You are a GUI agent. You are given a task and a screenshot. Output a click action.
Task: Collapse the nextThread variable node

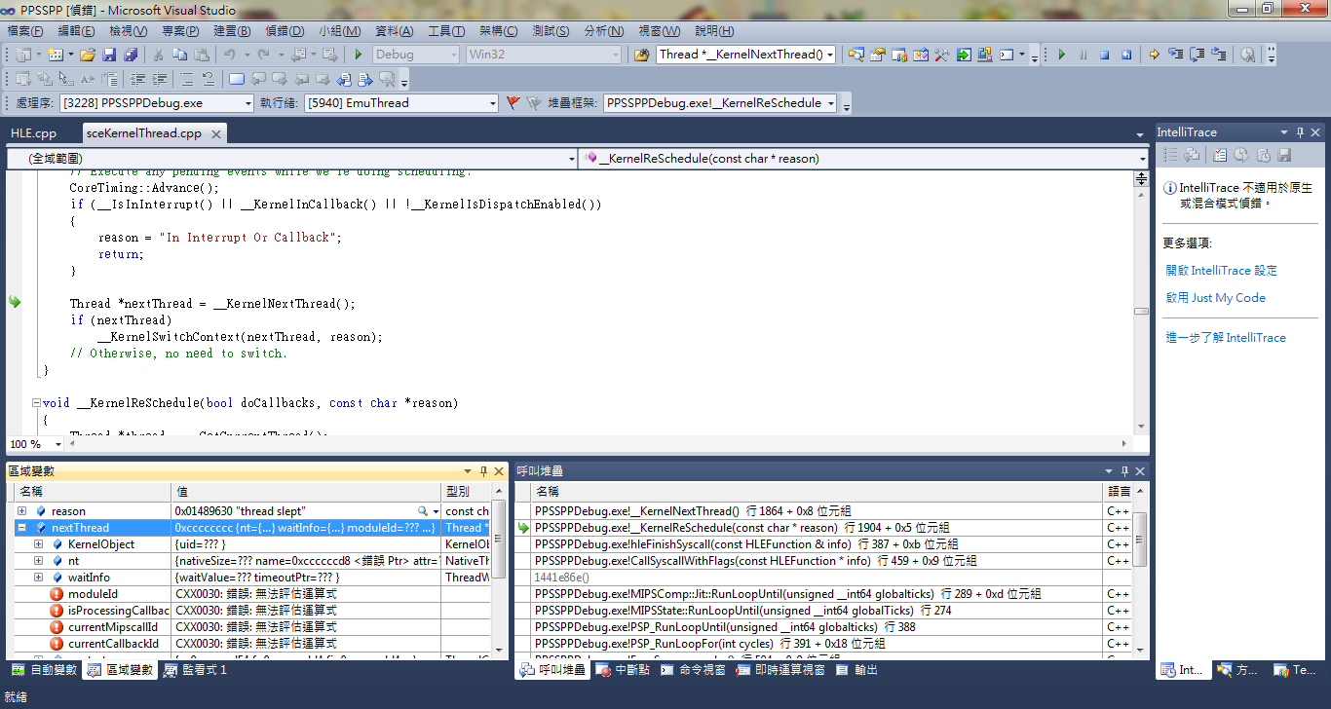point(21,528)
